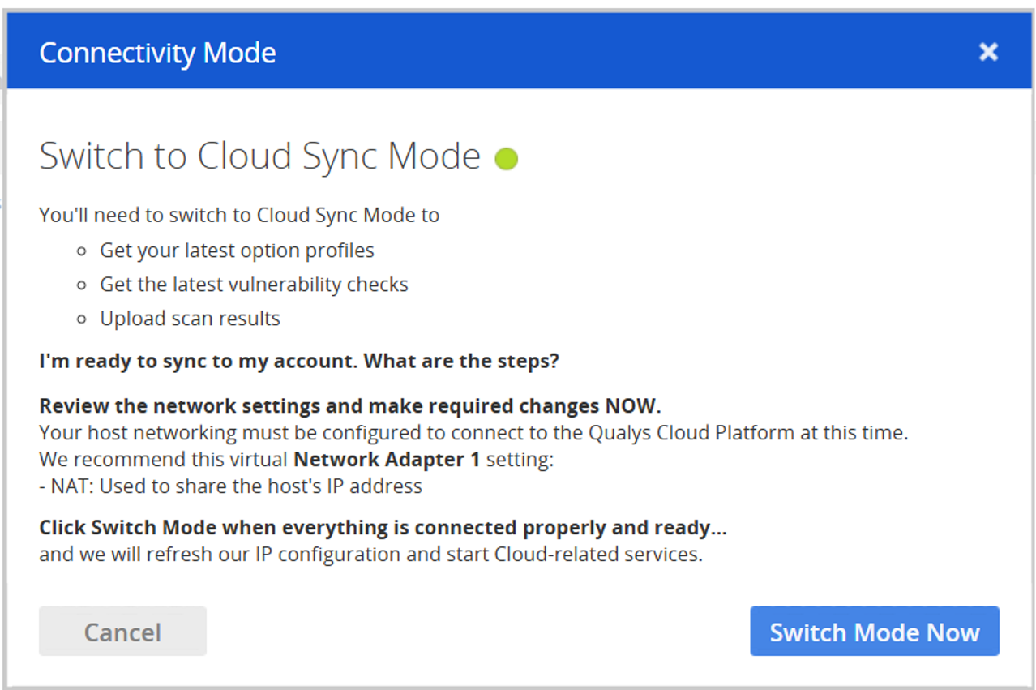Click "Get your latest option profiles" text
This screenshot has height=690, width=1036.
point(237,251)
